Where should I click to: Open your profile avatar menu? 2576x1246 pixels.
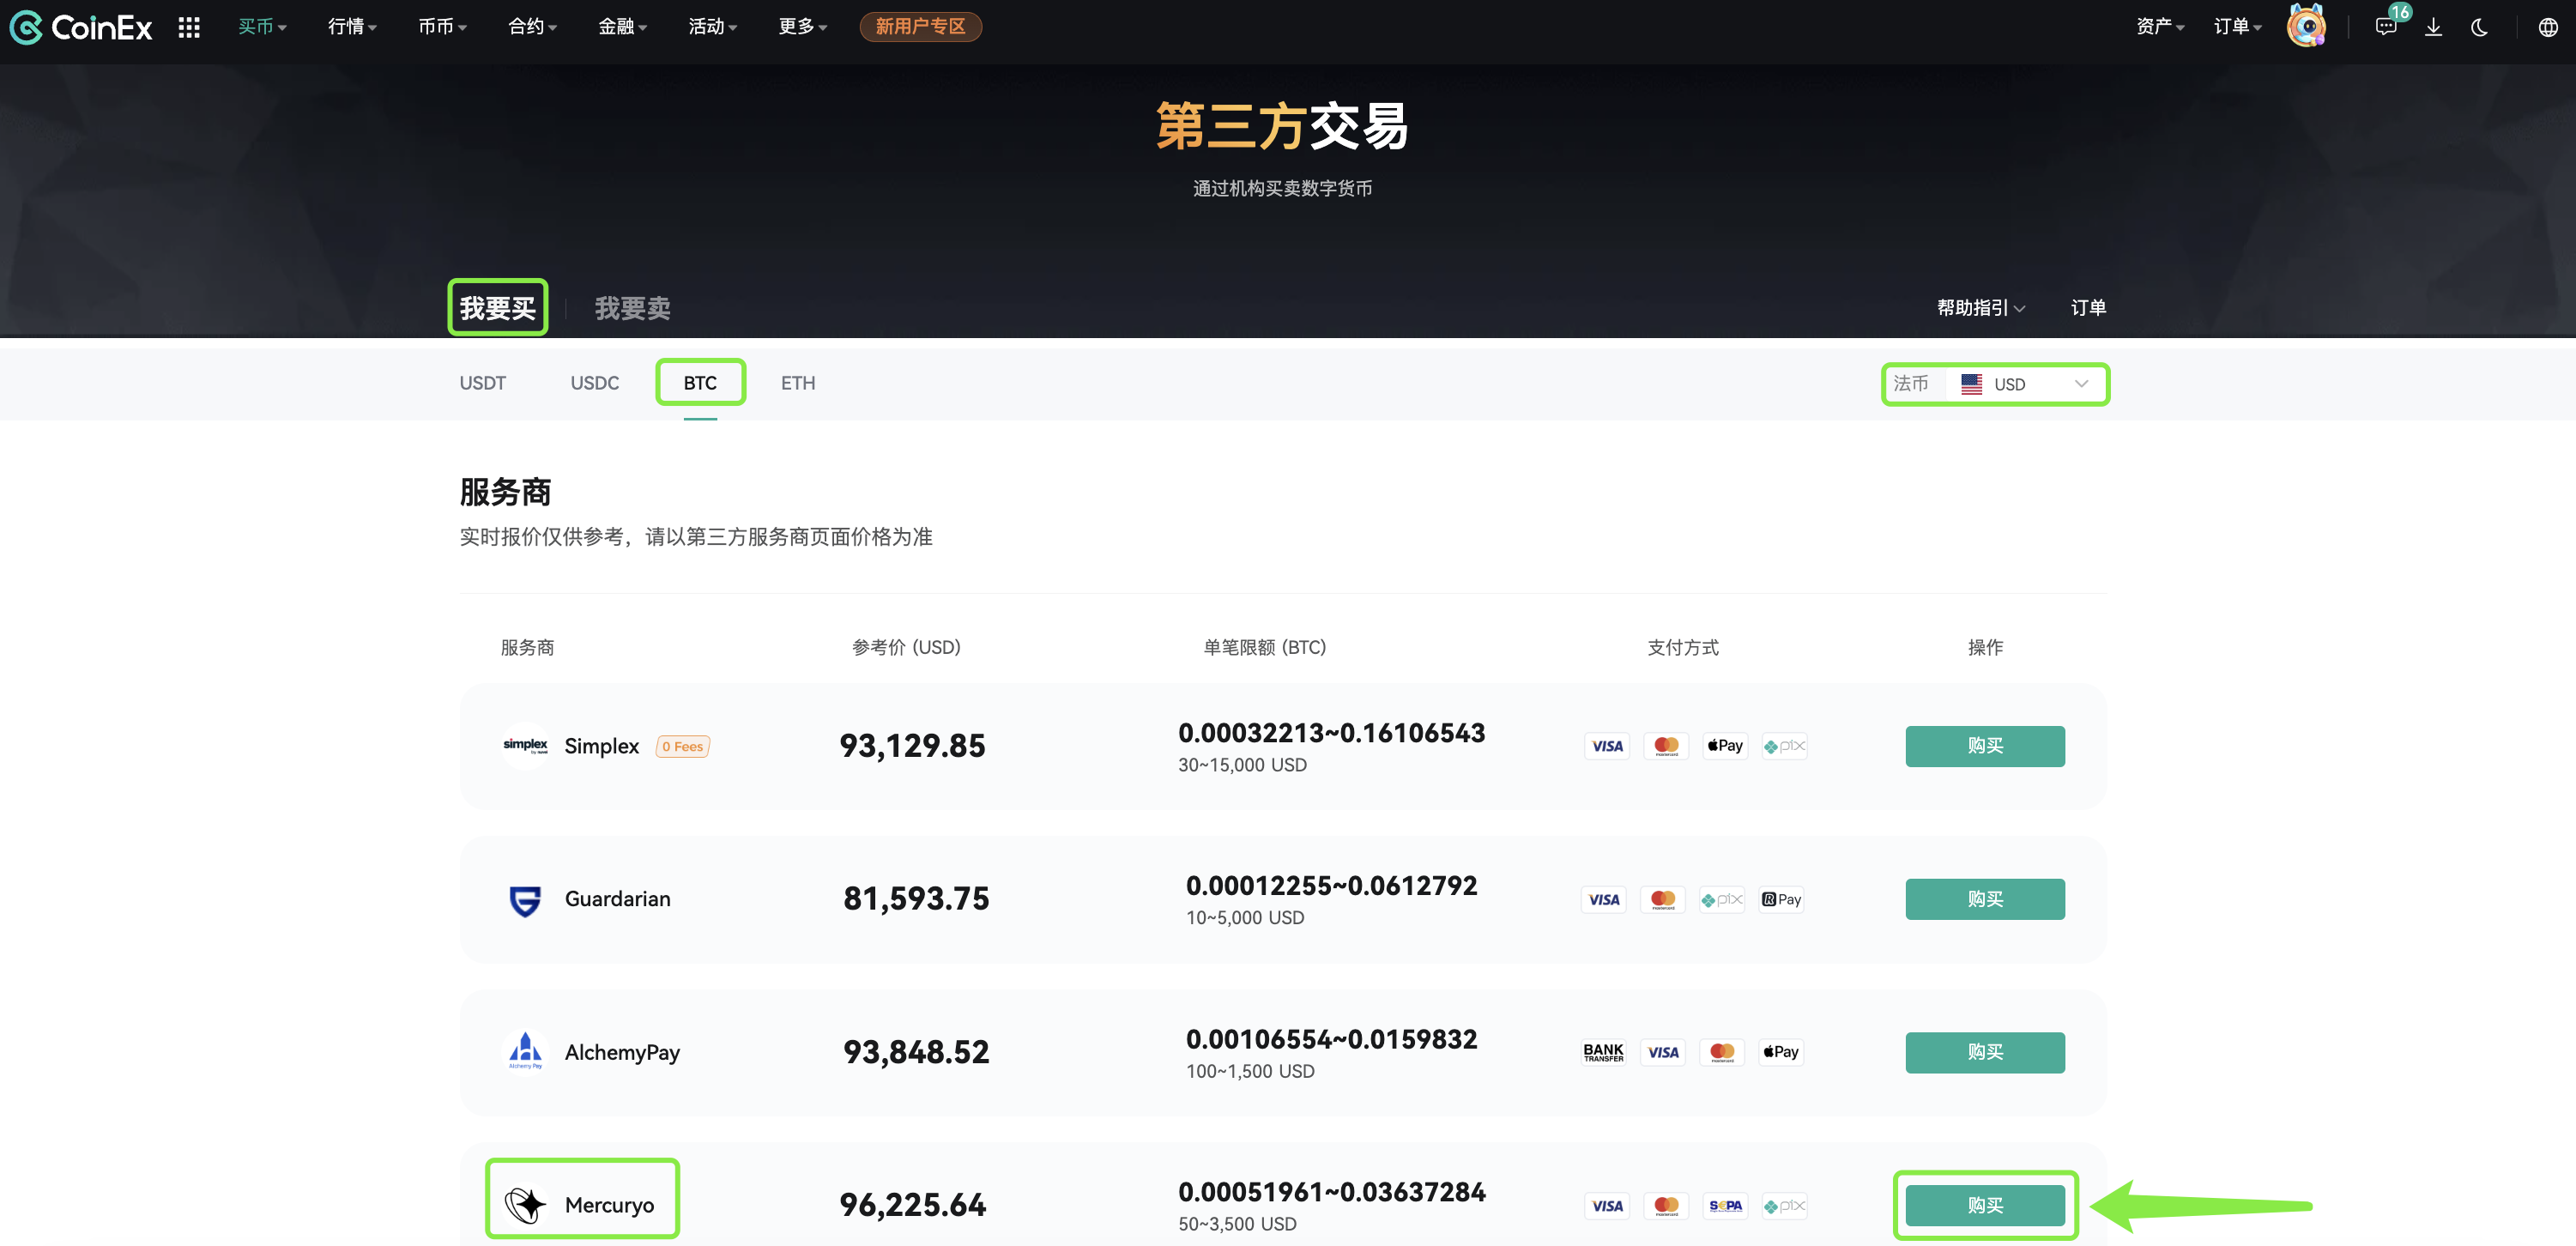pos(2306,25)
